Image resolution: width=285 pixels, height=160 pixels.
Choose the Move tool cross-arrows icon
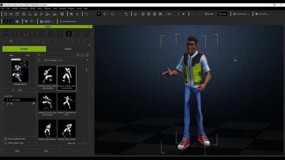tap(105, 14)
